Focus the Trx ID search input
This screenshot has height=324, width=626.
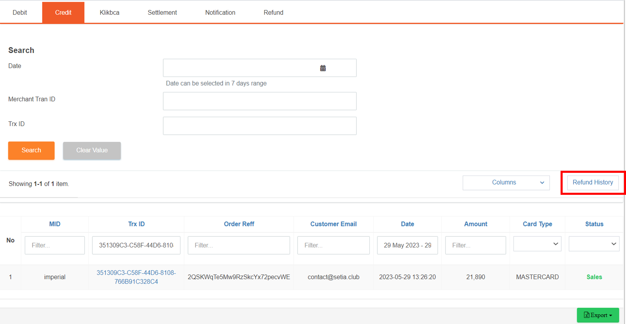tap(260, 126)
